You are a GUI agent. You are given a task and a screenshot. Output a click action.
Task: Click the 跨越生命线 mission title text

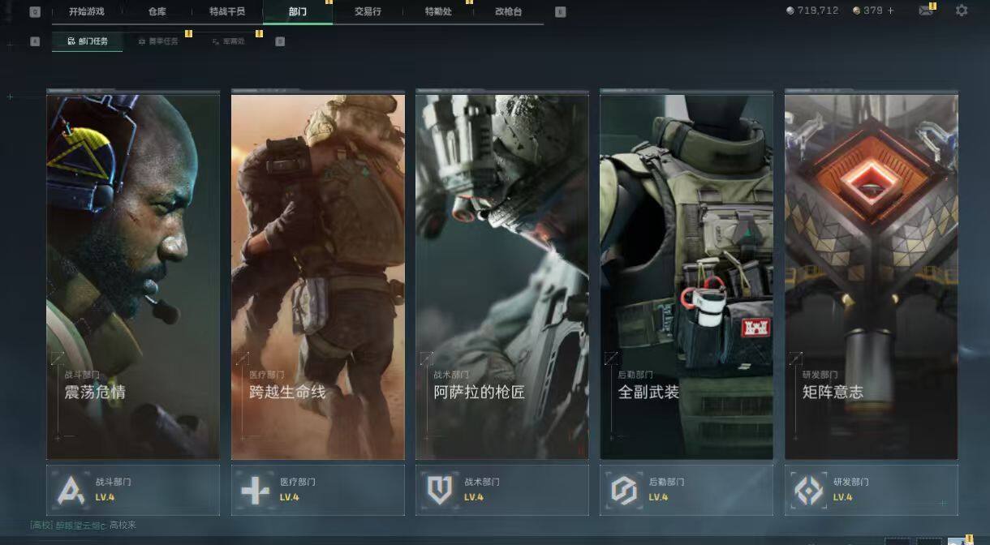point(287,393)
